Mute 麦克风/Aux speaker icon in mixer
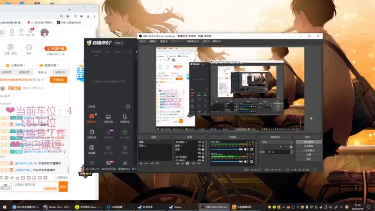 246,162
